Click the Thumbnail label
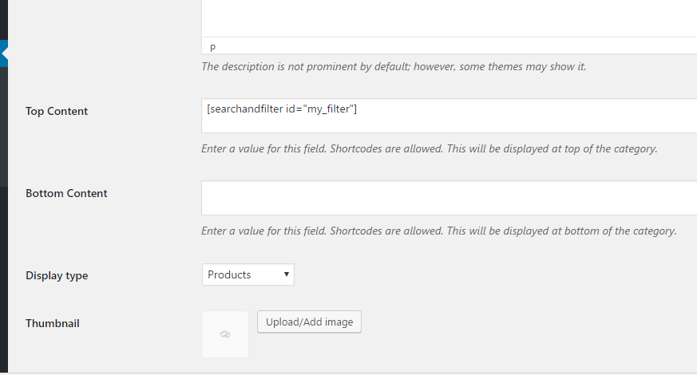Screen dimensions: 697x375 [53, 323]
